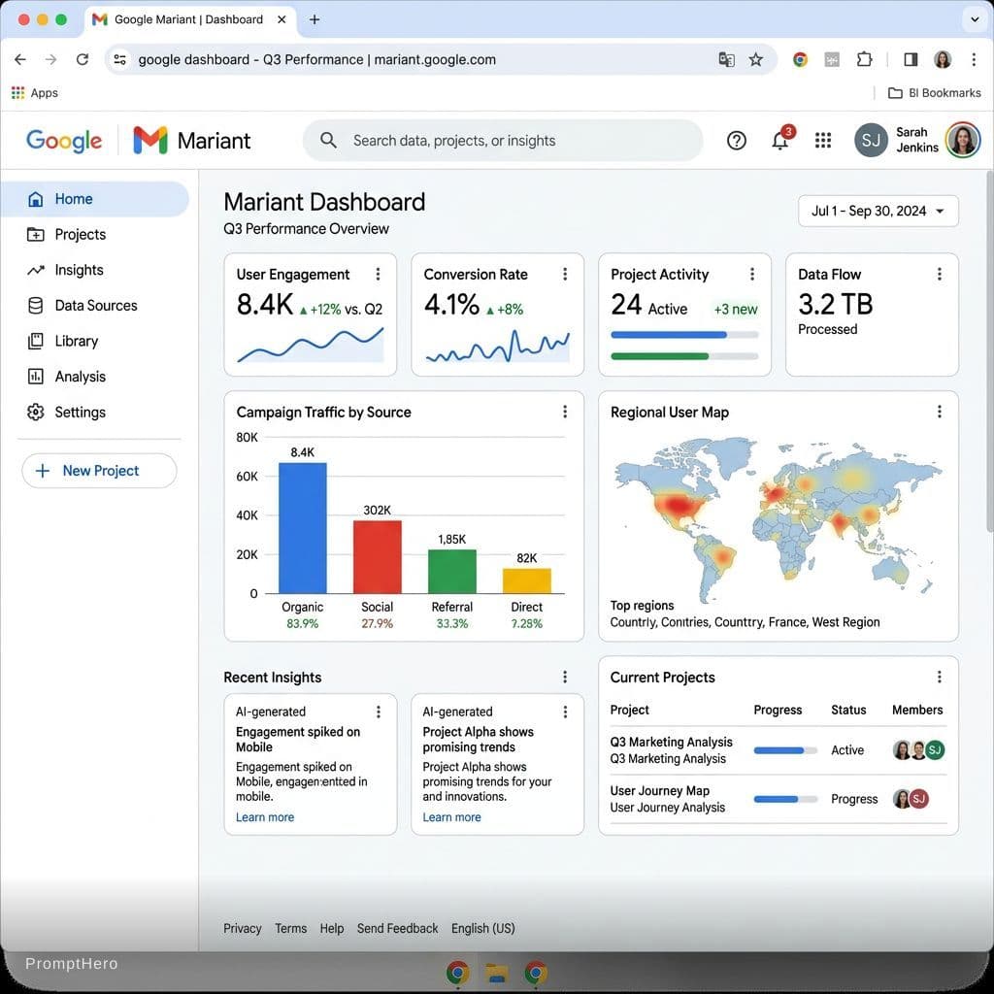
Task: Click User Journey Map progress bar
Action: (x=785, y=800)
